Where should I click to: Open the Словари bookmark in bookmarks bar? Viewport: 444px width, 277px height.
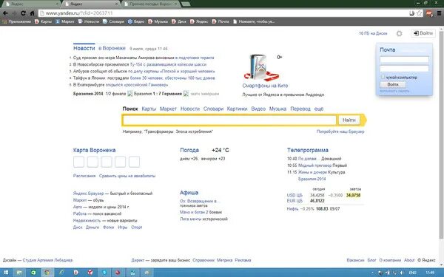click(113, 21)
